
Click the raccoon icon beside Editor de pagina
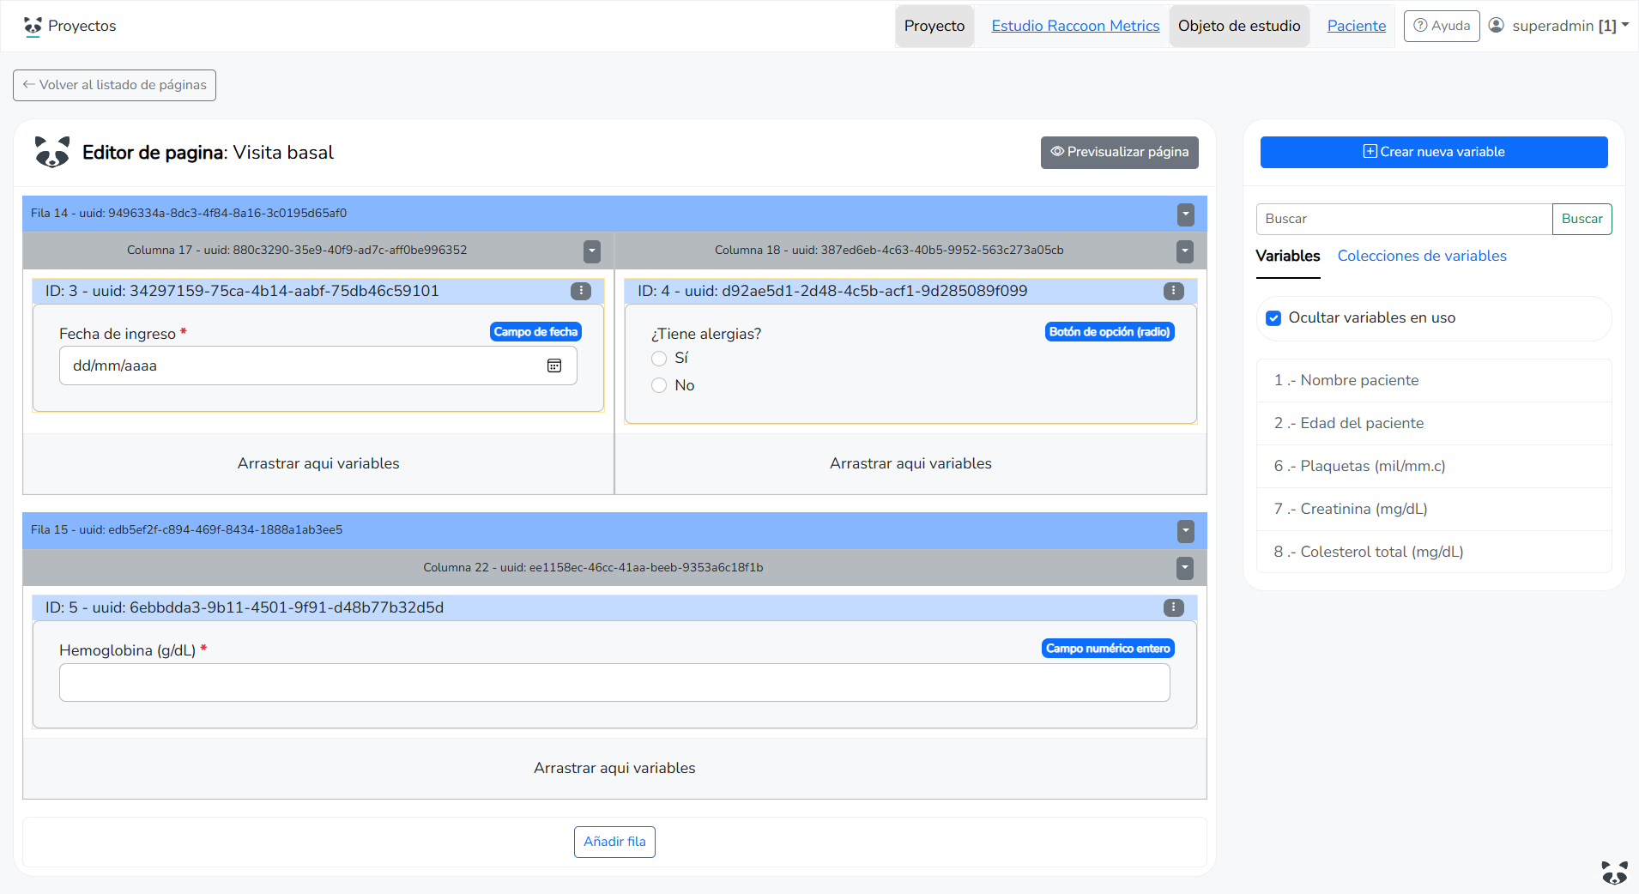tap(52, 152)
